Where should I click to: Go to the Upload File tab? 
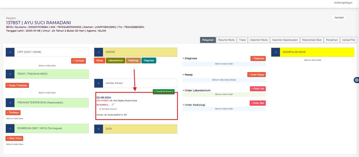(348, 40)
